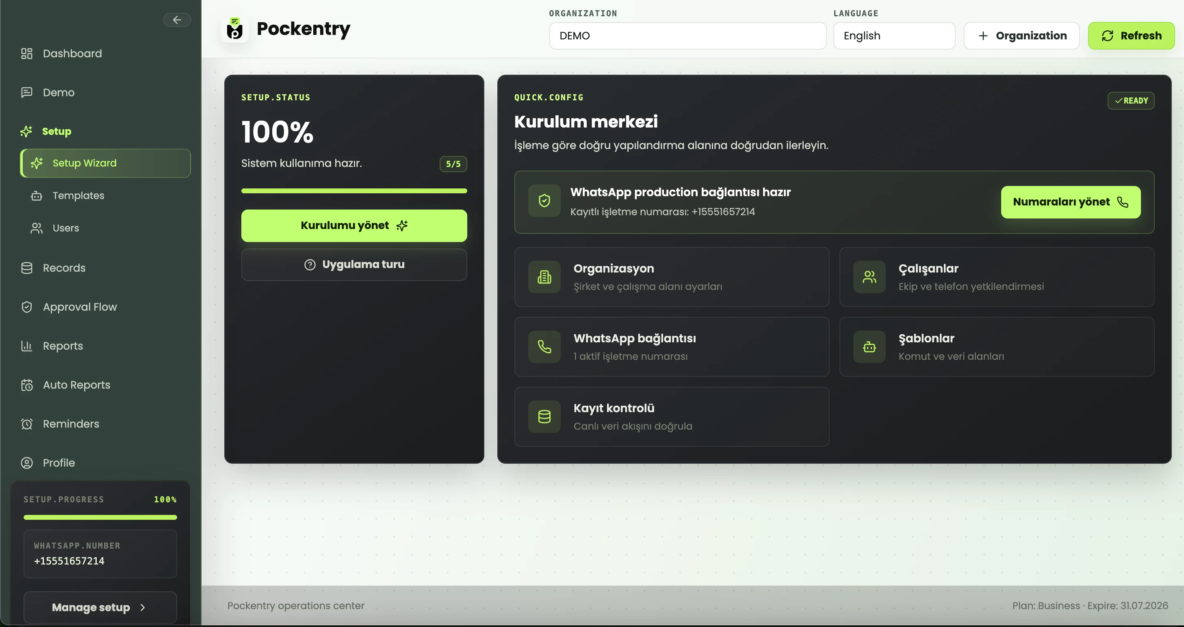Click the people icon on Çalışanlar card
Viewport: 1184px width, 627px height.
(x=869, y=277)
